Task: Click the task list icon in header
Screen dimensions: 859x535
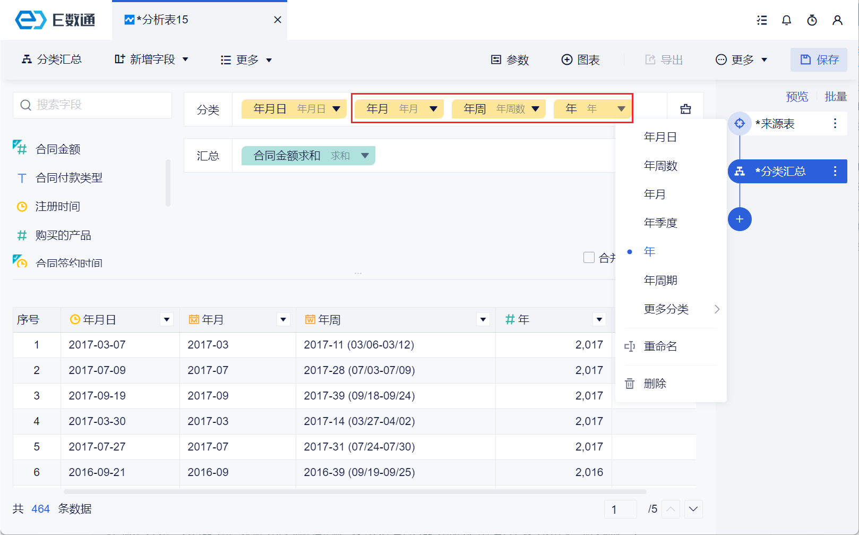Action: point(762,20)
